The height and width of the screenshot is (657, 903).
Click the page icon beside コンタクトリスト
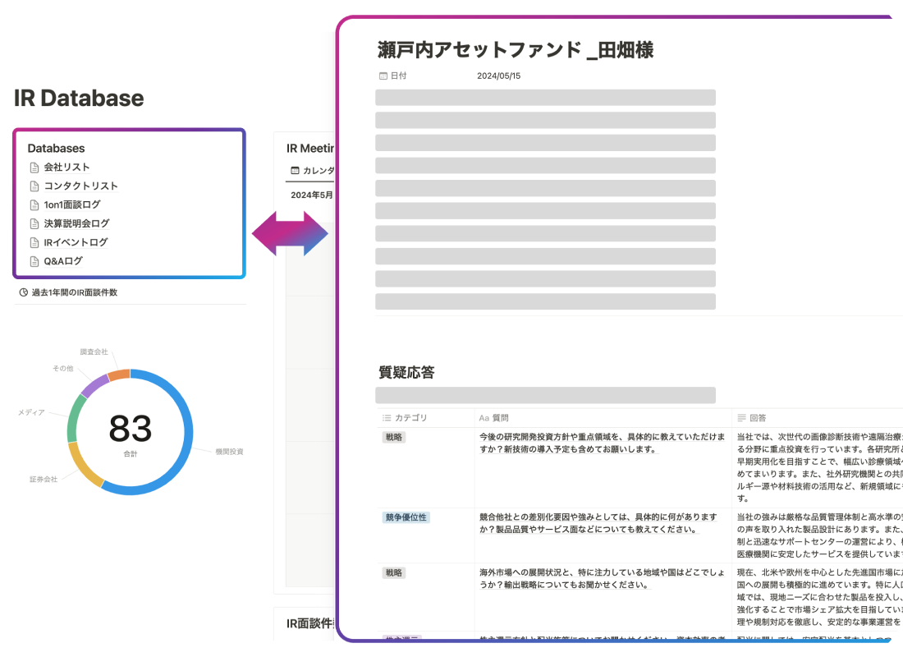[34, 186]
